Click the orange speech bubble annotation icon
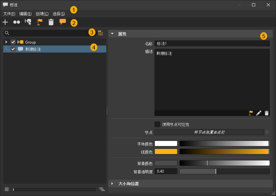 (62, 22)
